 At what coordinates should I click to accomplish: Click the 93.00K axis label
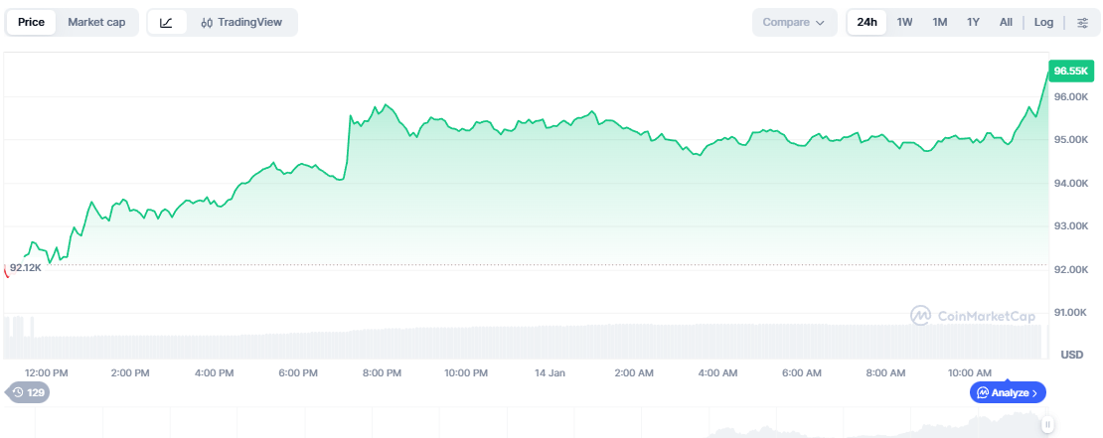pos(1070,226)
